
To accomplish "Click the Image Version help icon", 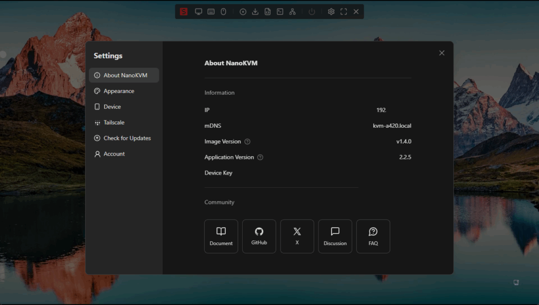I will 247,141.
